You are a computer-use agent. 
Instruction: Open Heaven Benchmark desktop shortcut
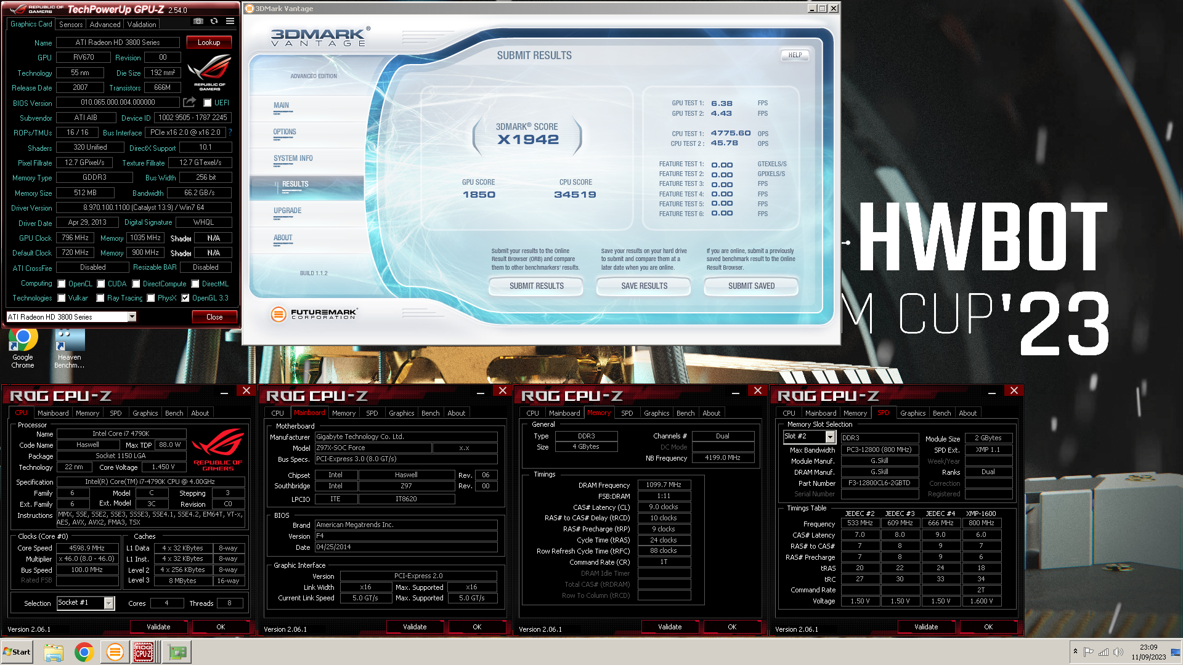click(69, 349)
